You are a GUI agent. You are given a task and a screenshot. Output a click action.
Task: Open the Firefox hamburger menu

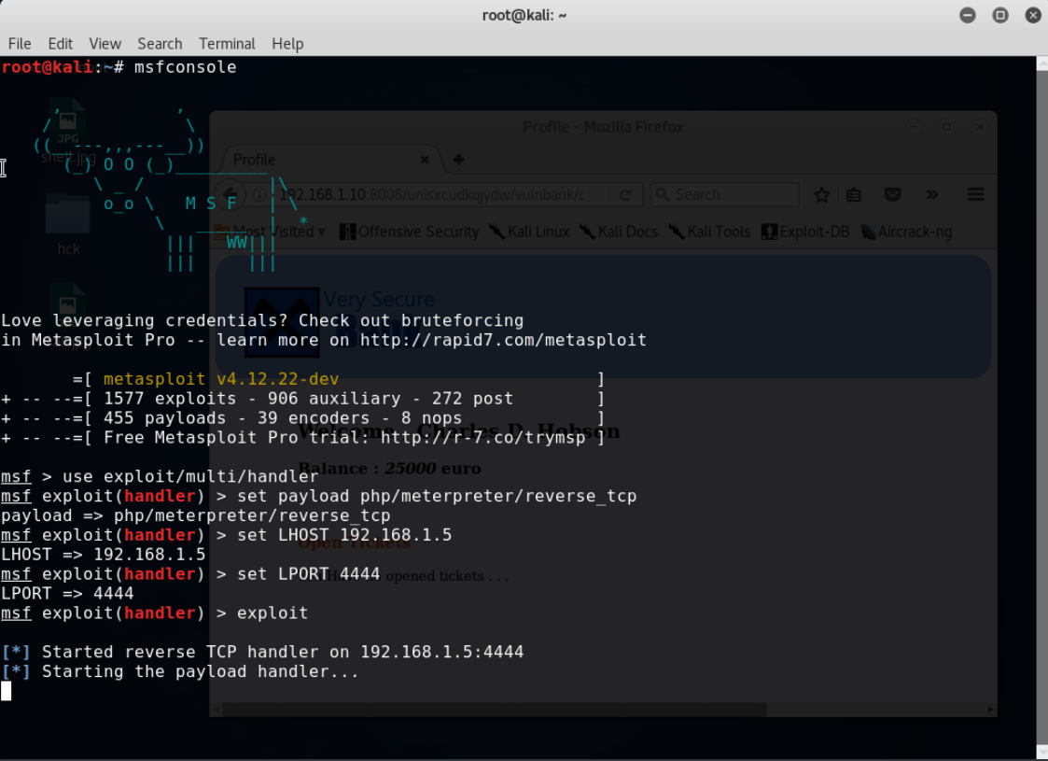click(975, 194)
